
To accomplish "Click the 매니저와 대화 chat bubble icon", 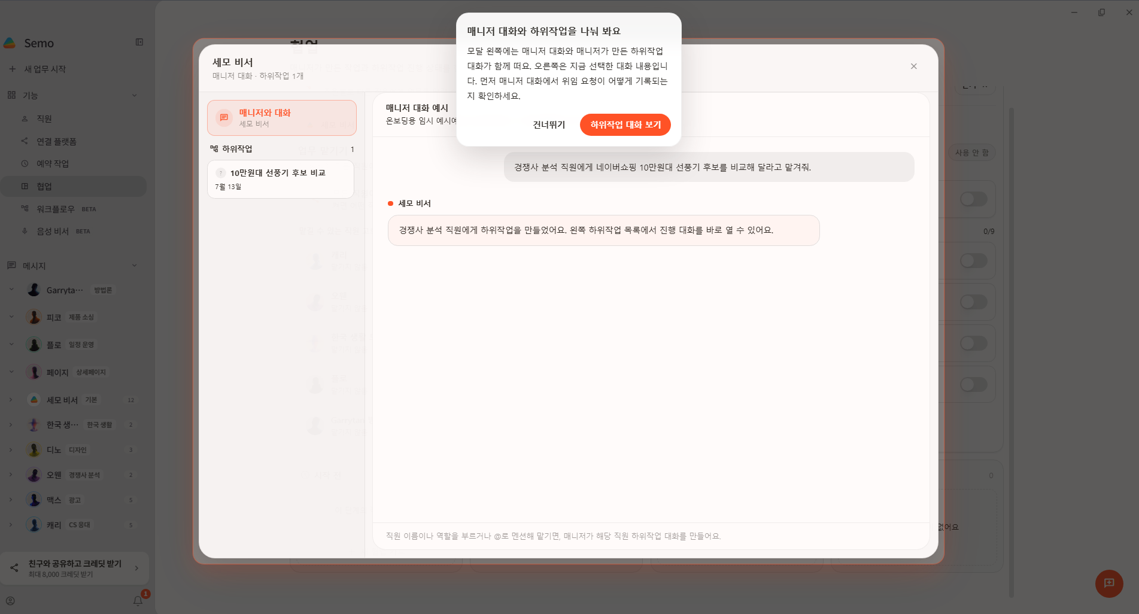I will point(224,118).
